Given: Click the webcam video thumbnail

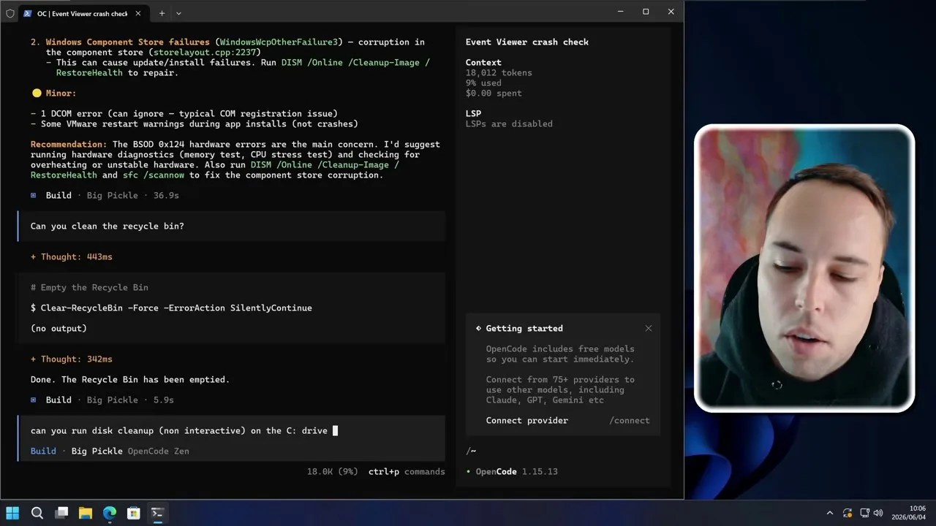Looking at the screenshot, I should click(804, 268).
